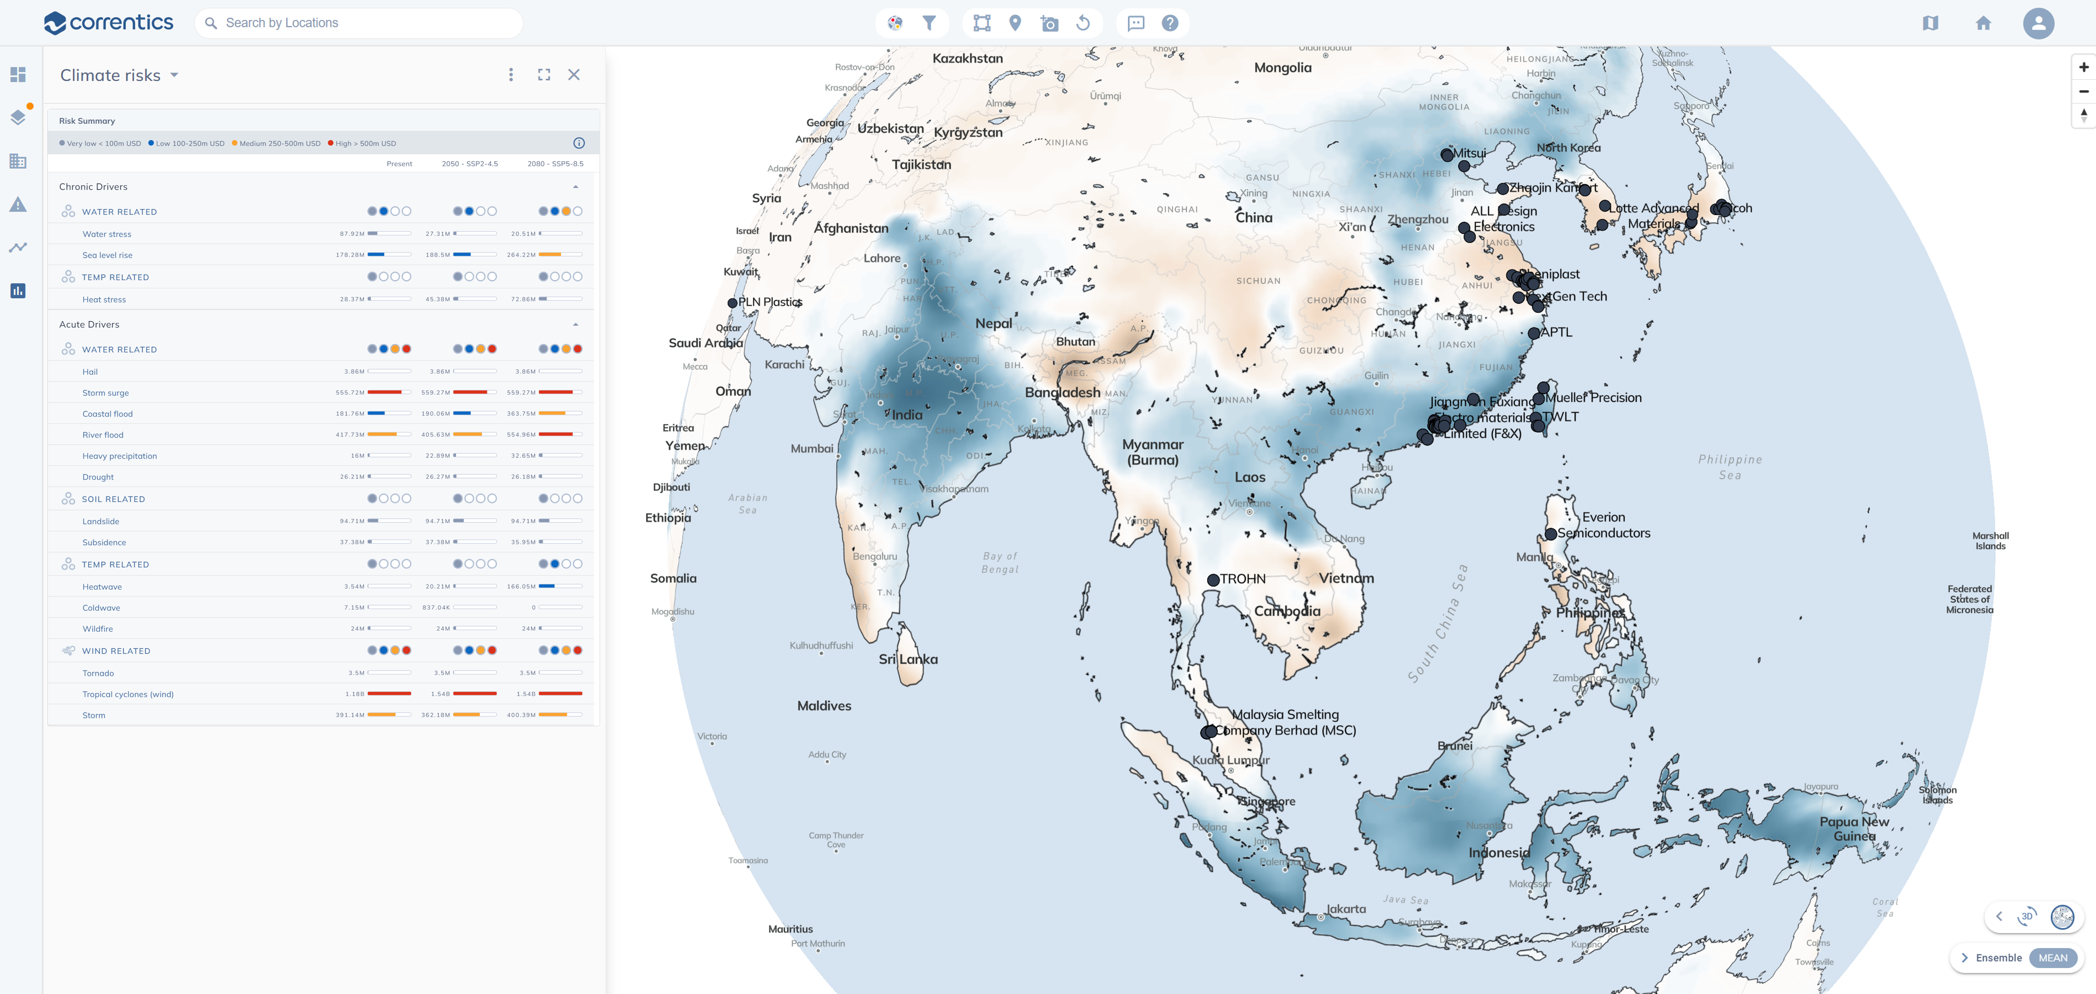Screen dimensions: 2096x994
Task: Click the add snapshot camera icon
Action: pyautogui.click(x=1049, y=23)
